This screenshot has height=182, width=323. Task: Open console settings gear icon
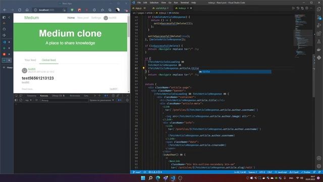click(x=127, y=100)
